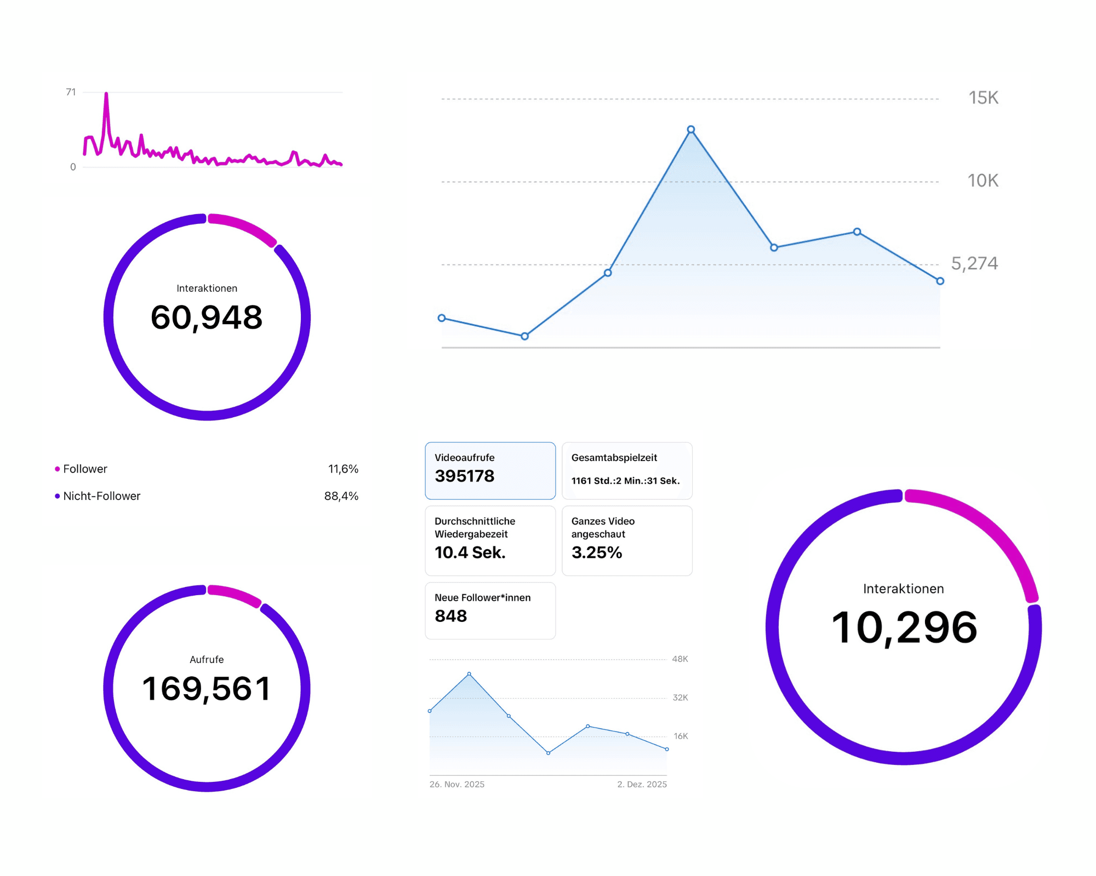The image size is (1096, 876).
Task: Click the purple Nicht-Follower legend dot
Action: tap(57, 496)
